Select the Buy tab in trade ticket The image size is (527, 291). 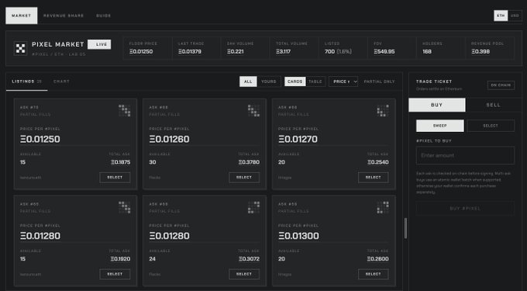(x=437, y=105)
